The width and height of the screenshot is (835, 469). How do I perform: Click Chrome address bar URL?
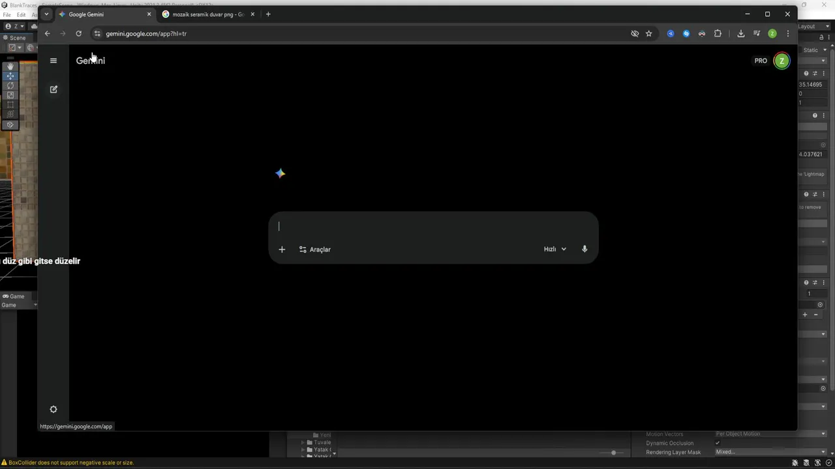pos(146,33)
